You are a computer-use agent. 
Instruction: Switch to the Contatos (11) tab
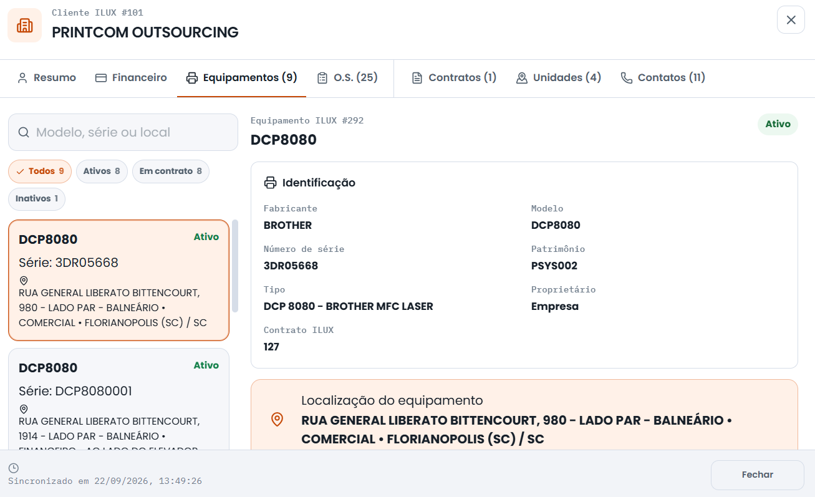663,78
